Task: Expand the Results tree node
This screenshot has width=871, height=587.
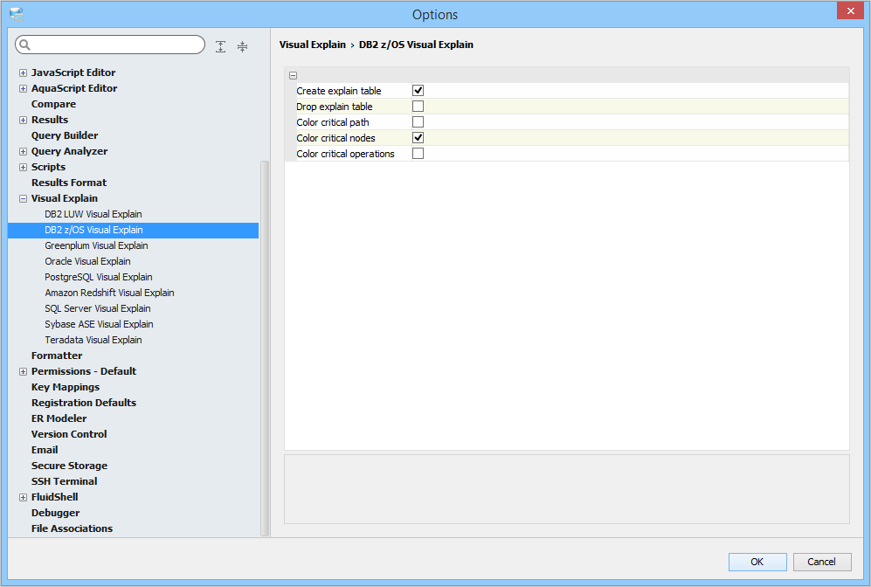Action: [23, 120]
